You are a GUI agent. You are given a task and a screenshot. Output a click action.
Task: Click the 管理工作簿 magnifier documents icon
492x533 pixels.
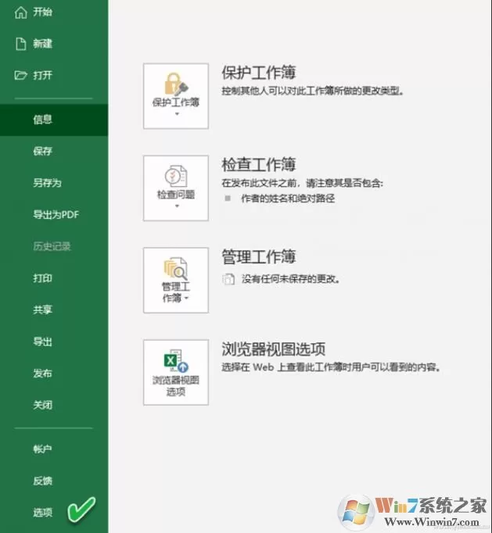pyautogui.click(x=176, y=269)
